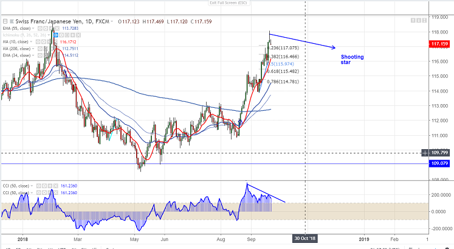454x249 pixels.
Task: Select the 0.786(114.781) Fibonacci level label
Action: tap(283, 82)
